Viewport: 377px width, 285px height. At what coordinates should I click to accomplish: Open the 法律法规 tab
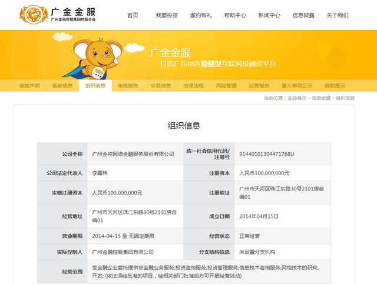[193, 86]
